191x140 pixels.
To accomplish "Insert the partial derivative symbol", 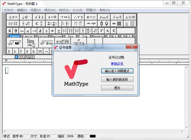I will pyautogui.click(x=40, y=31).
